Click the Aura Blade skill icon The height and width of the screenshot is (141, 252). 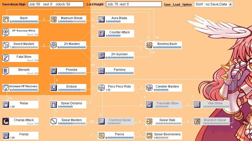102,19
